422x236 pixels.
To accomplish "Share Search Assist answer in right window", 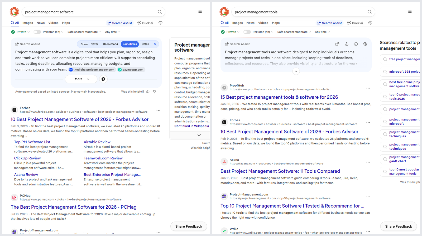I will 347,44.
